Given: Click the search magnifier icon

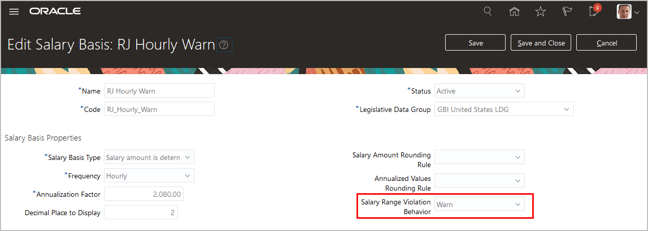Looking at the screenshot, I should coord(488,11).
